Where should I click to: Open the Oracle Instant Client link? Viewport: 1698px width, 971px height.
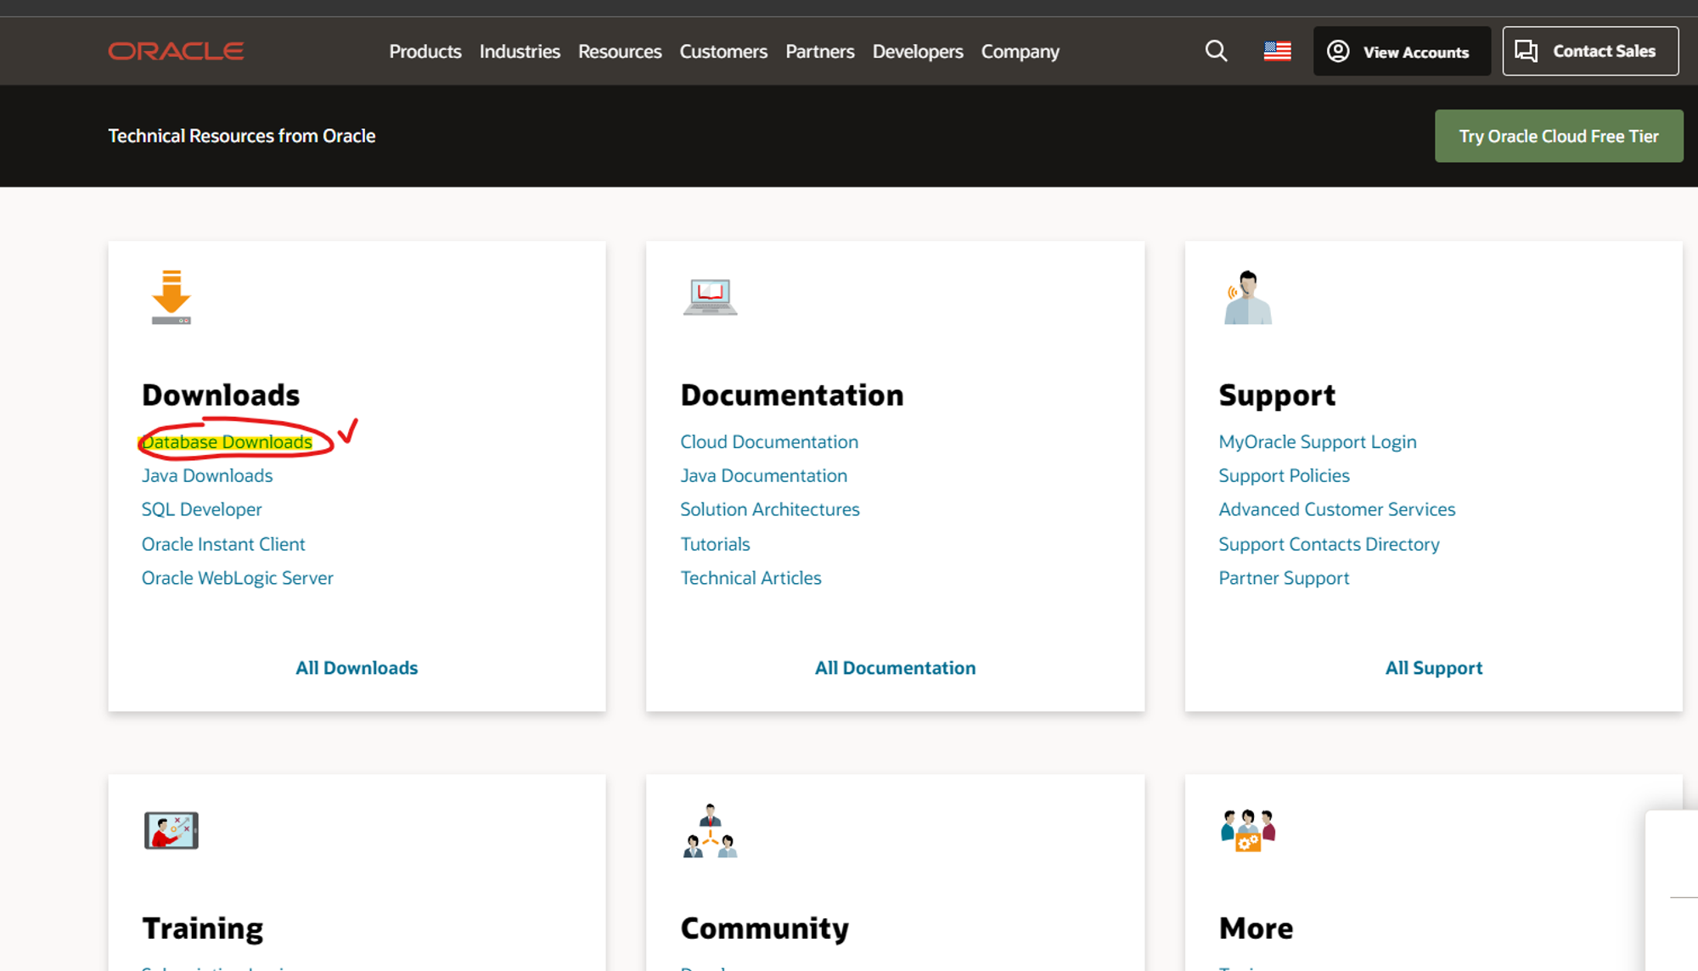[x=223, y=544]
